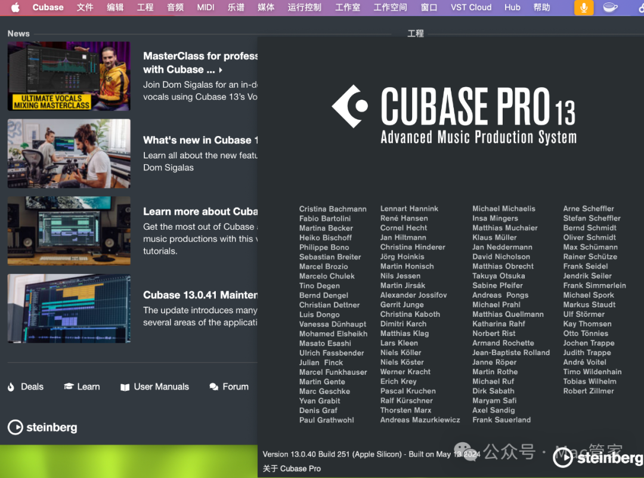
Task: Click the credit name Jean-Baptiste Rolland
Action: pos(511,353)
